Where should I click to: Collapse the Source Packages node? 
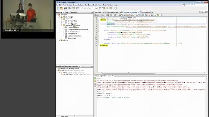tap(59, 17)
